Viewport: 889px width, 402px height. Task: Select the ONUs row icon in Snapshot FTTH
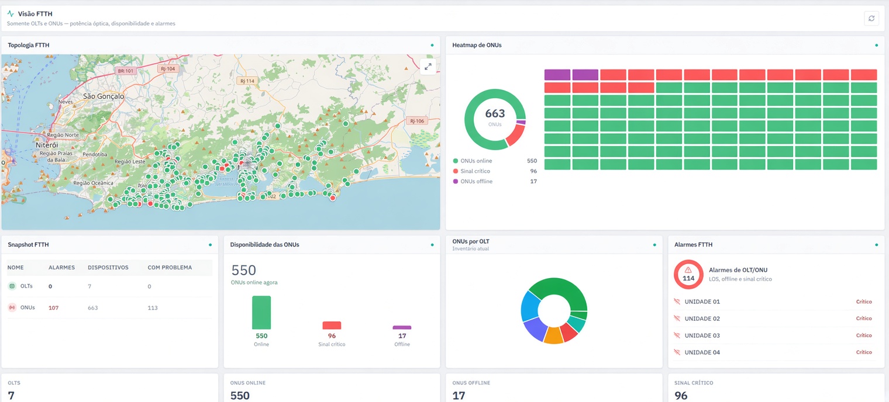[12, 307]
